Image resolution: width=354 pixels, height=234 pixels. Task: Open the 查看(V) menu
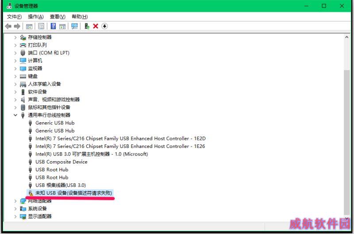58,17
